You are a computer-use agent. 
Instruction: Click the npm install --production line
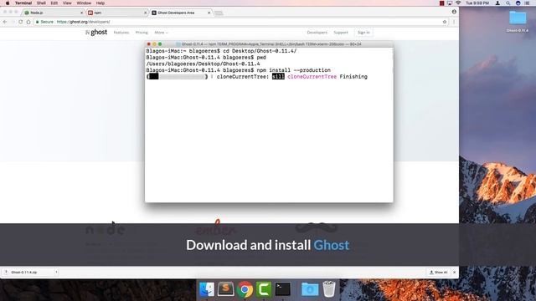238,70
